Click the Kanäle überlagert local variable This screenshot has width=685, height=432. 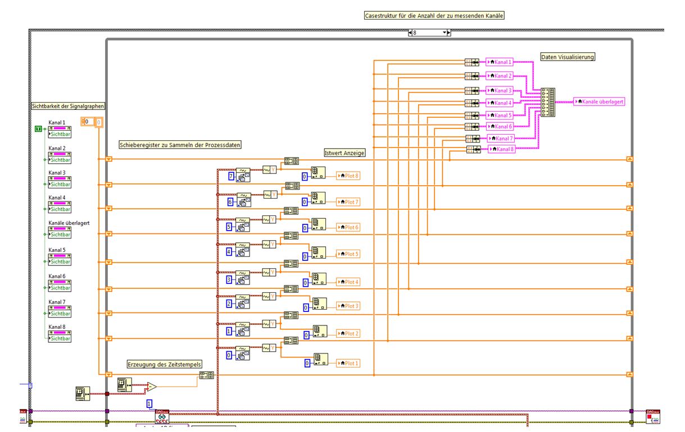600,102
